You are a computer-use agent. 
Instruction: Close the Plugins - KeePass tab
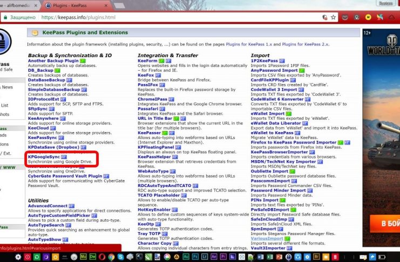point(106,5)
